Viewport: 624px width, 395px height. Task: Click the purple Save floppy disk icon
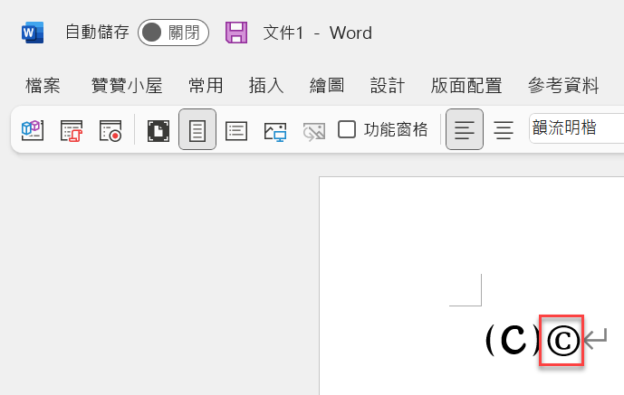[x=236, y=33]
